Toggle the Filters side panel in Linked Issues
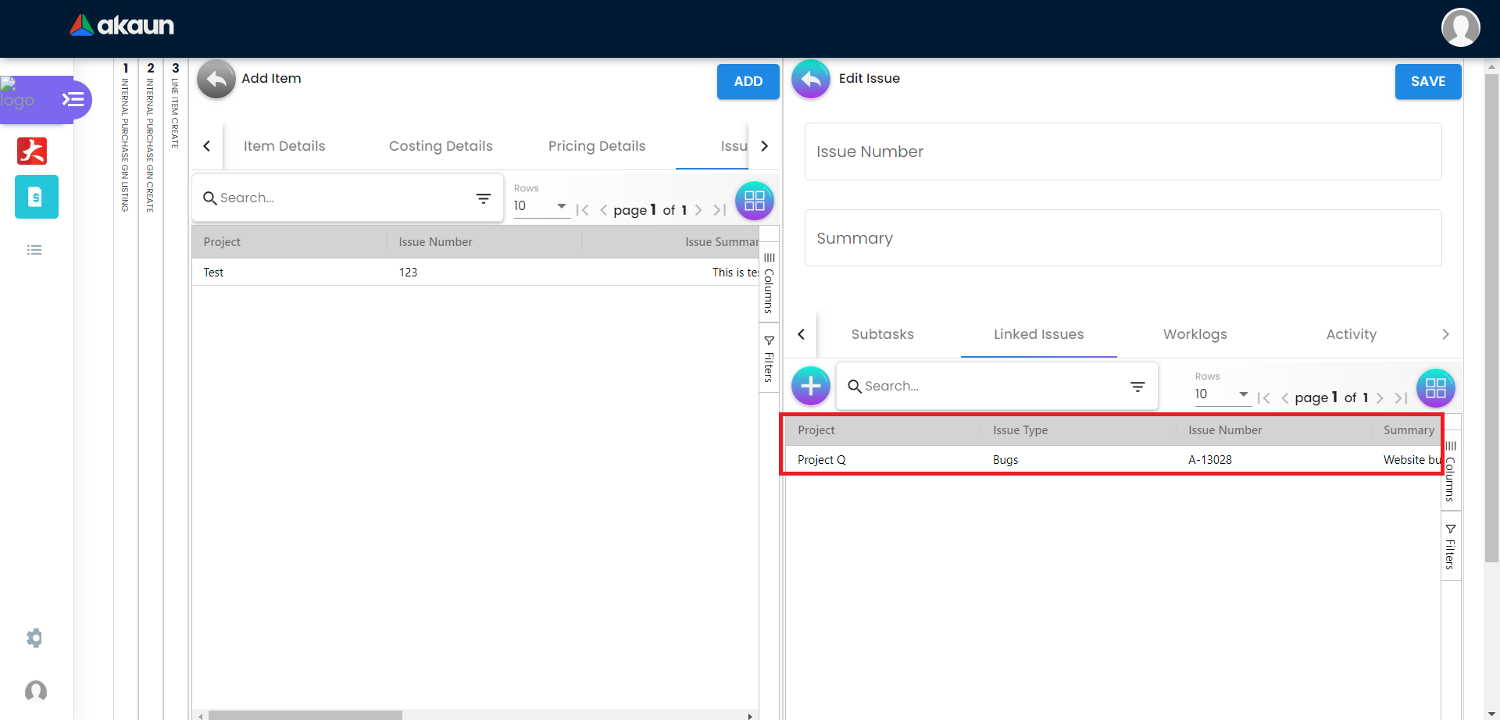The height and width of the screenshot is (720, 1500). coord(1450,547)
